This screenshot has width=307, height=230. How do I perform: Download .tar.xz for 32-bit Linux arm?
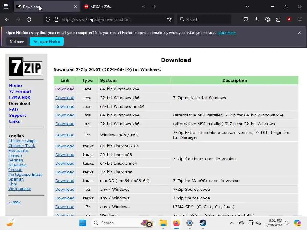[65, 172]
